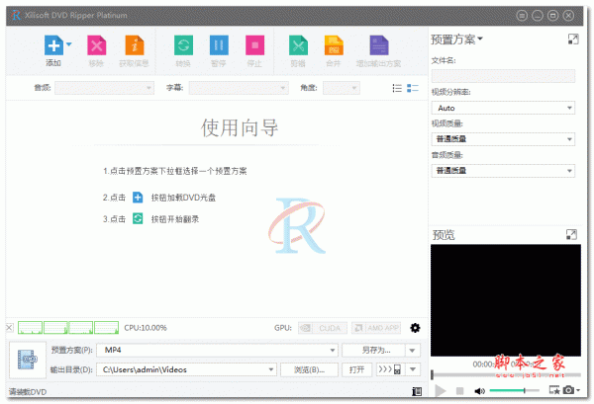Start conversion with the green Convert icon

[x=183, y=45]
